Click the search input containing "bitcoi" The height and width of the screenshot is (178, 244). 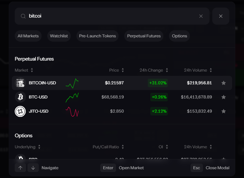pos(110,16)
